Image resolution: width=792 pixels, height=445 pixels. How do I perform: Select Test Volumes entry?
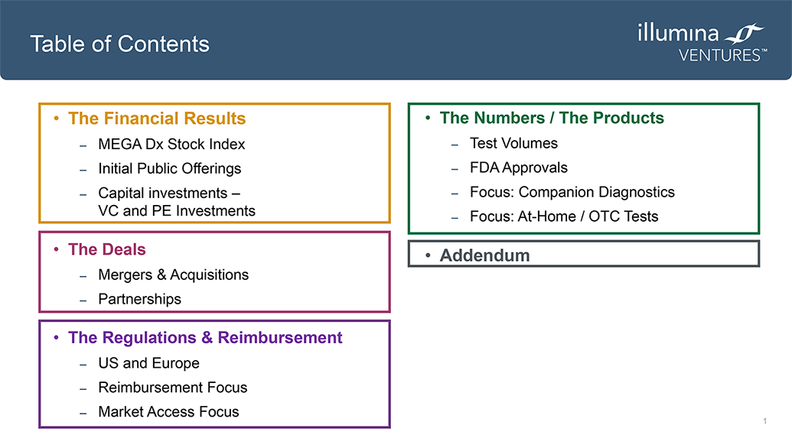[x=513, y=143]
